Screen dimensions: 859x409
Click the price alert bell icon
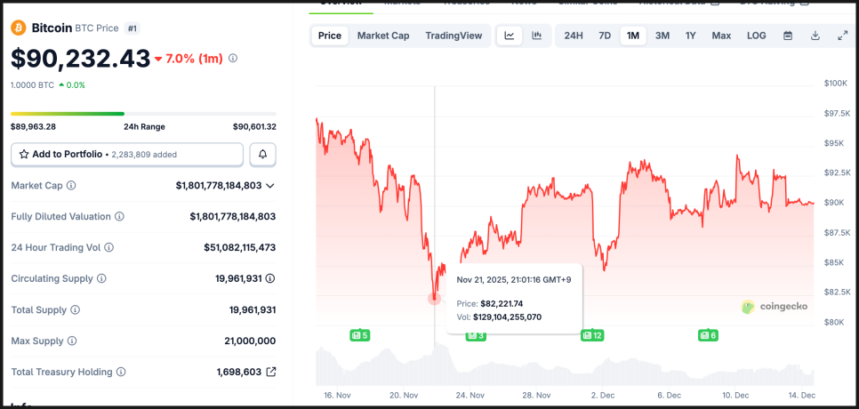[x=263, y=154]
